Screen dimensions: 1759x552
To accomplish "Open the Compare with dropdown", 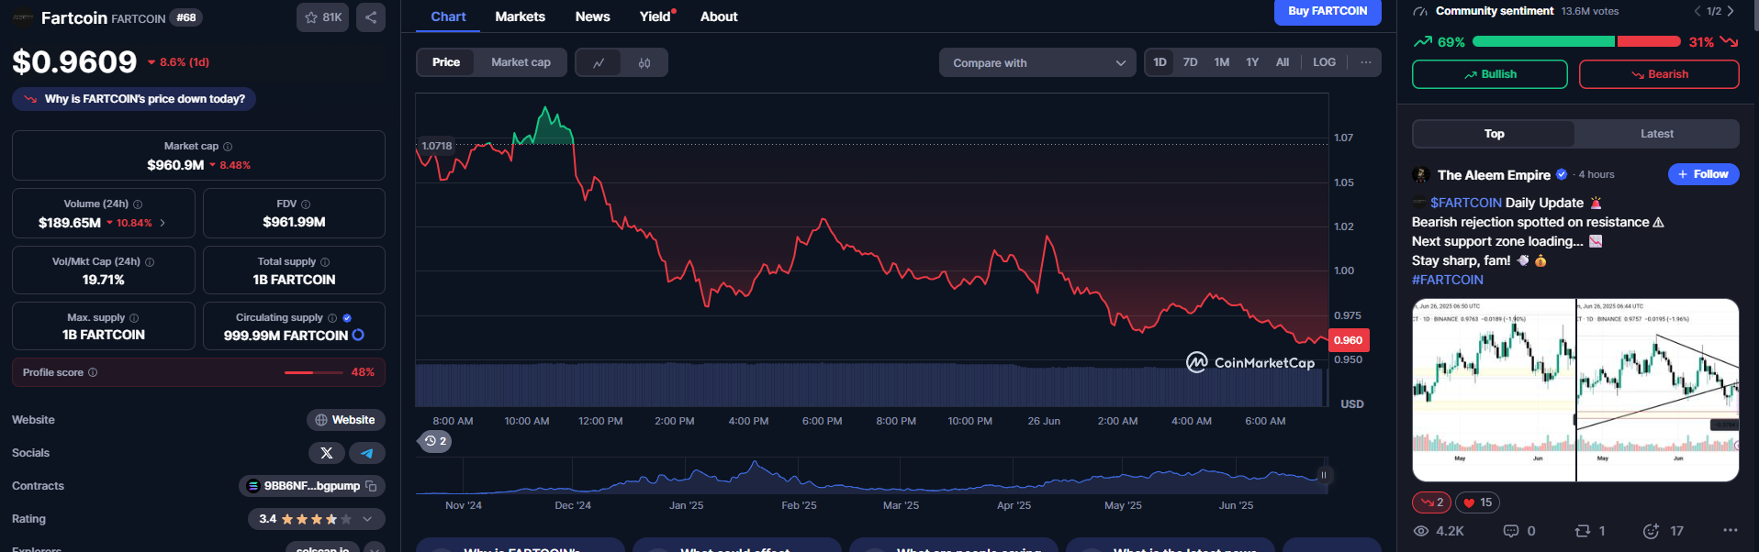I will 1038,62.
